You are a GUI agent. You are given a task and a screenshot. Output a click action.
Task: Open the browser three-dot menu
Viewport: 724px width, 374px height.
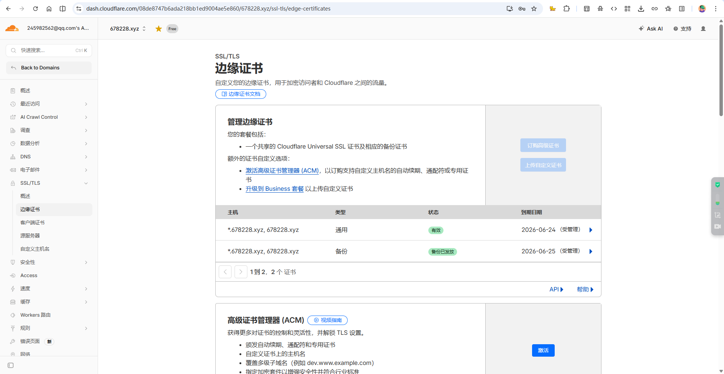716,9
